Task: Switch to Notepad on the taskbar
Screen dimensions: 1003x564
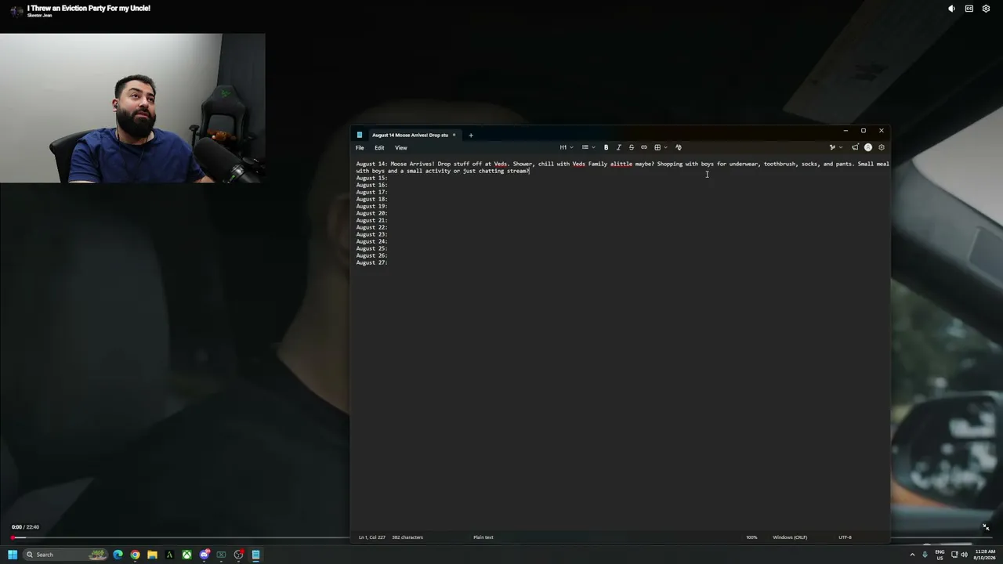Action: [x=255, y=555]
